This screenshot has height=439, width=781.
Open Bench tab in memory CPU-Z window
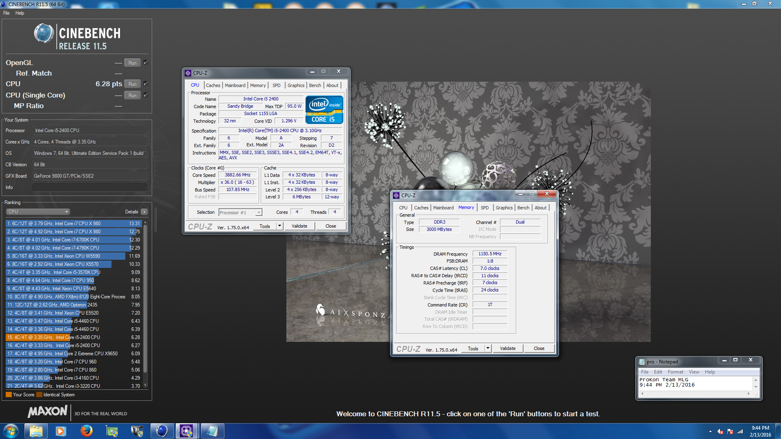click(523, 208)
